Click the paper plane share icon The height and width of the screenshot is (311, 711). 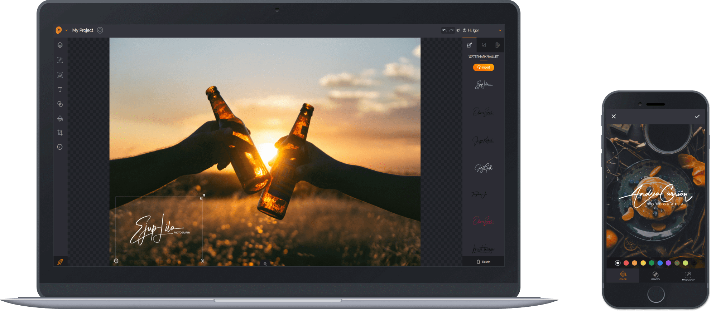tap(458, 30)
